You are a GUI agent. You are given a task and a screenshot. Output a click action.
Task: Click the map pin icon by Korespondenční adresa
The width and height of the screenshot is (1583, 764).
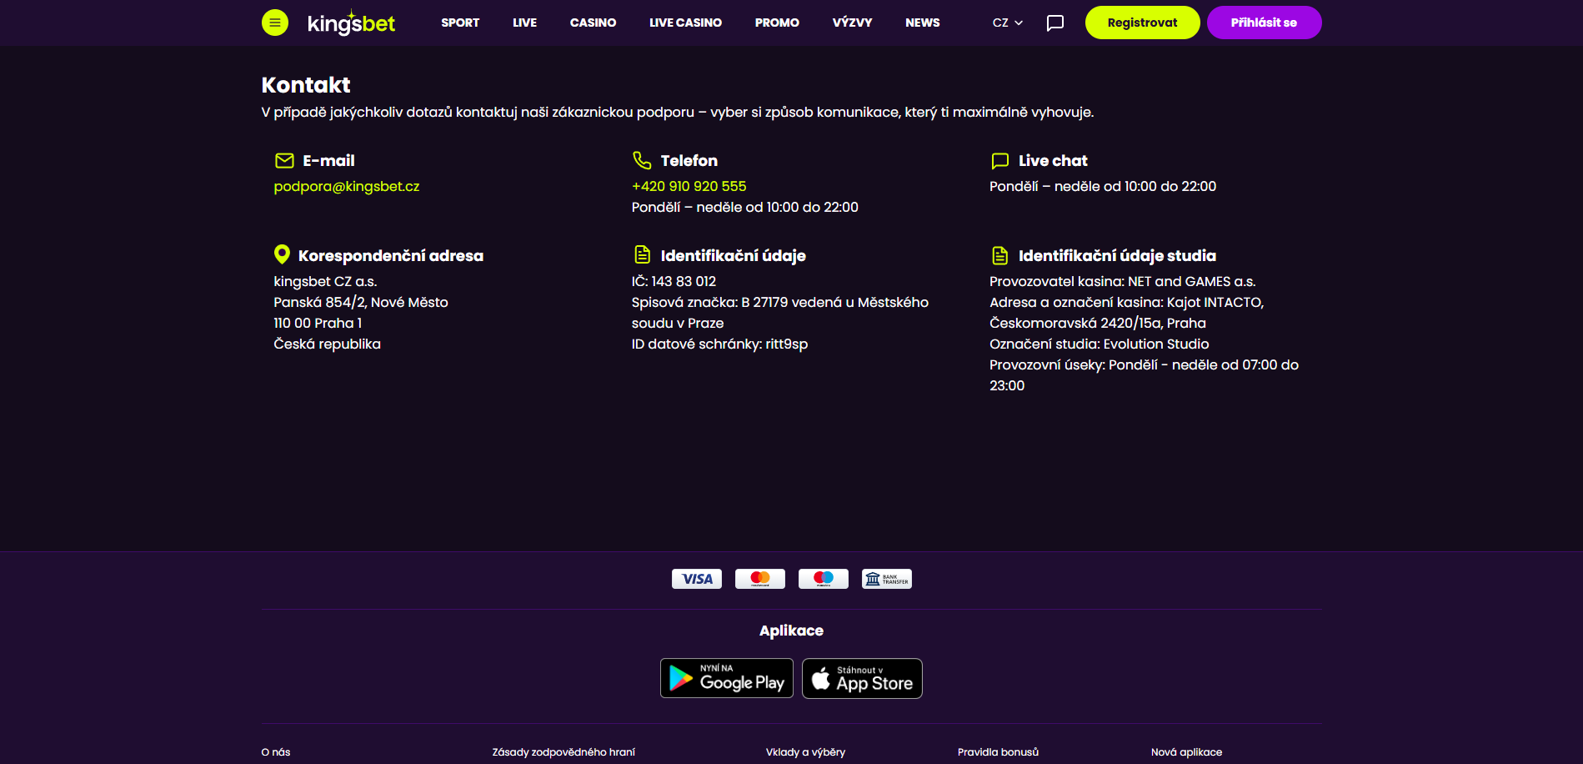point(282,254)
